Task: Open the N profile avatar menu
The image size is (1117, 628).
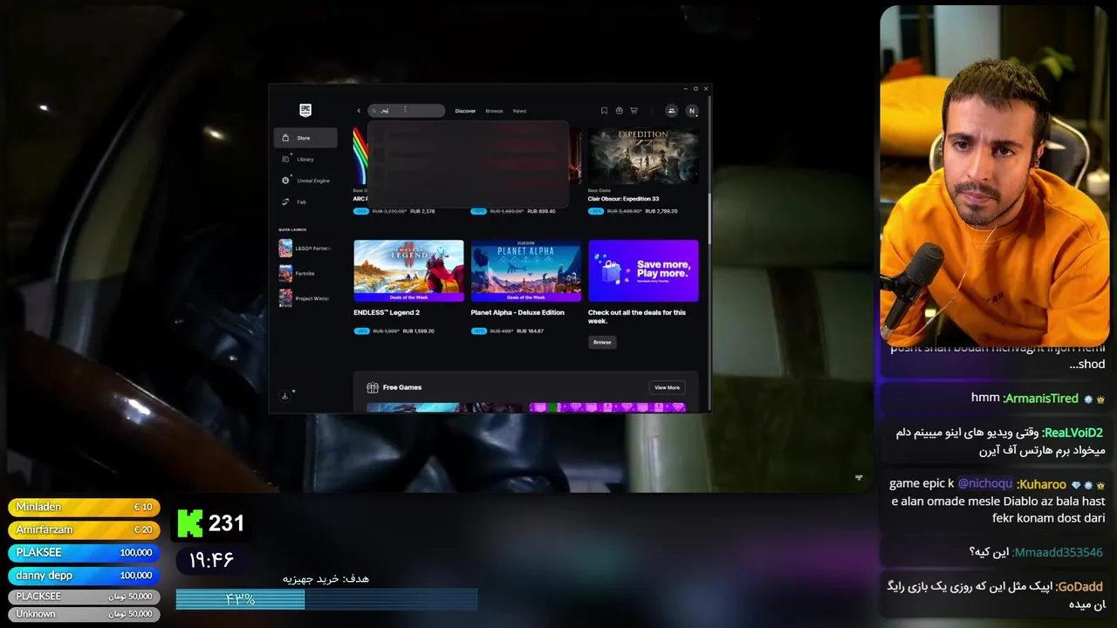Action: point(692,111)
